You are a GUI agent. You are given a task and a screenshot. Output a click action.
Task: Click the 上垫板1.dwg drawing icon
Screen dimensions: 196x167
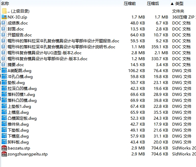click(4, 106)
